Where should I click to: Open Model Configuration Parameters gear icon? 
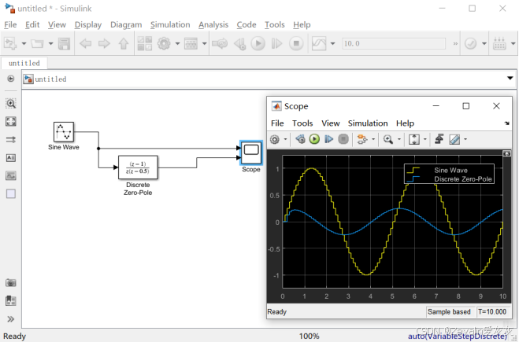(164, 43)
